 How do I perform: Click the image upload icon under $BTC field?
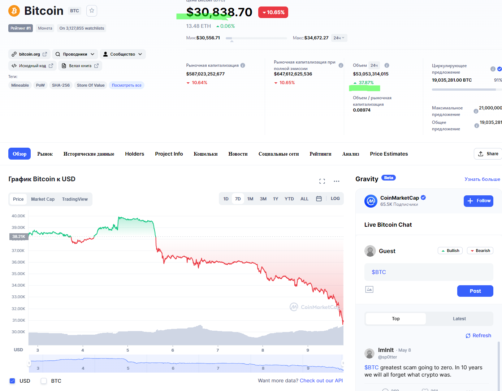369,289
